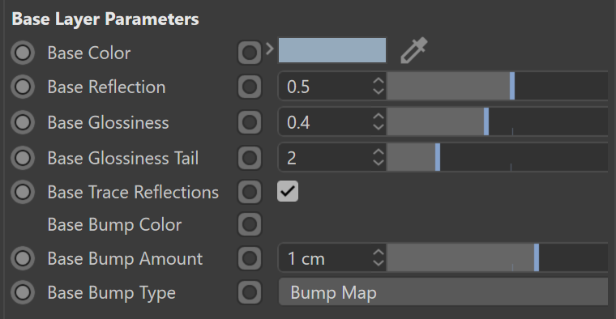Click the texture link square for Base Bump Color
616x319 pixels.
(x=250, y=225)
